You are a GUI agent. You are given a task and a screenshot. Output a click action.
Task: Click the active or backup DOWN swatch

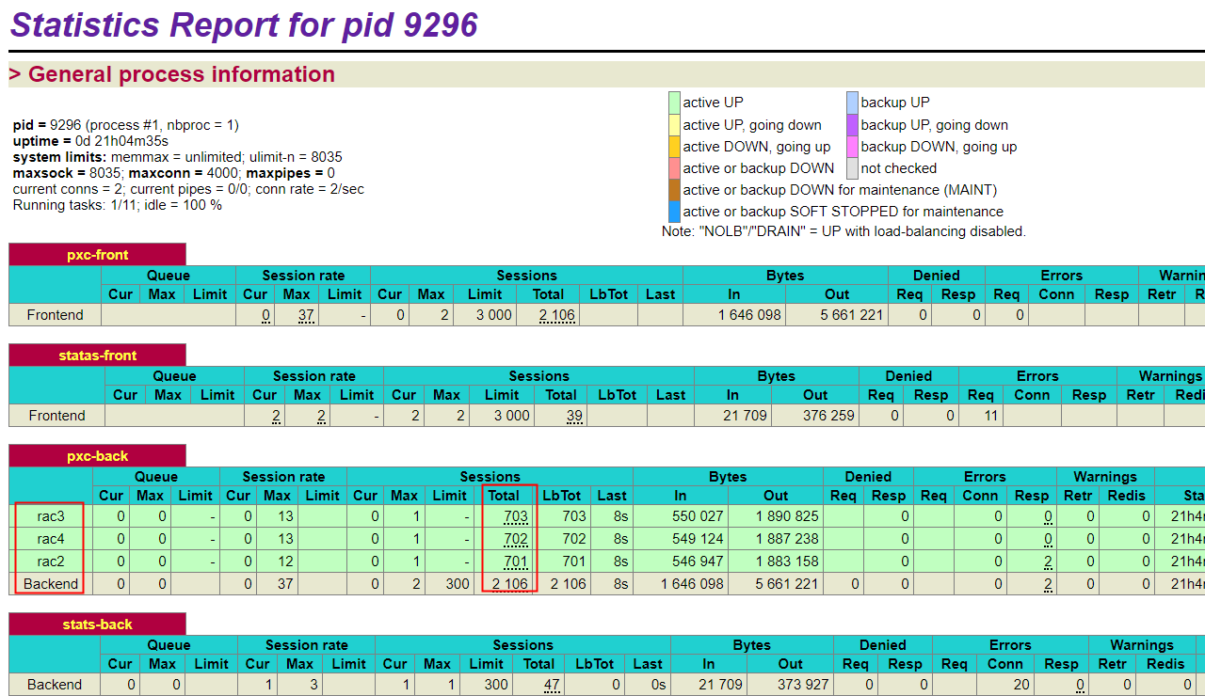(x=674, y=167)
